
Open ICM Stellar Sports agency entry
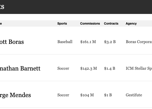[139, 68]
